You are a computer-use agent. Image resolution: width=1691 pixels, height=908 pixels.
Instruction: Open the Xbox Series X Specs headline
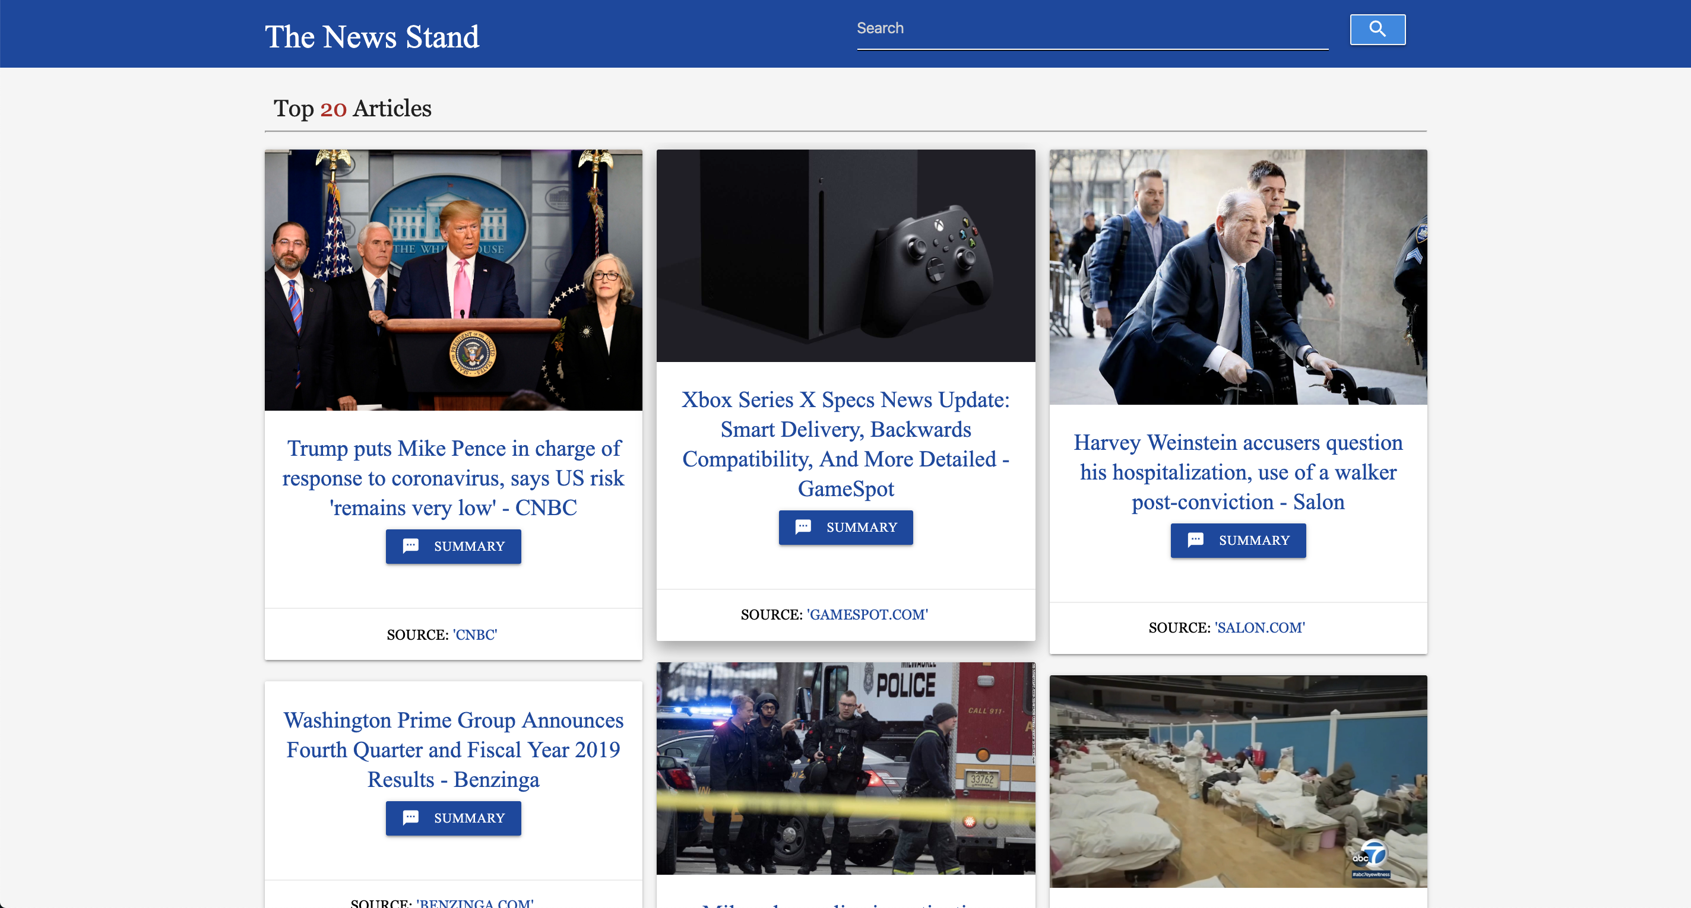(x=845, y=444)
